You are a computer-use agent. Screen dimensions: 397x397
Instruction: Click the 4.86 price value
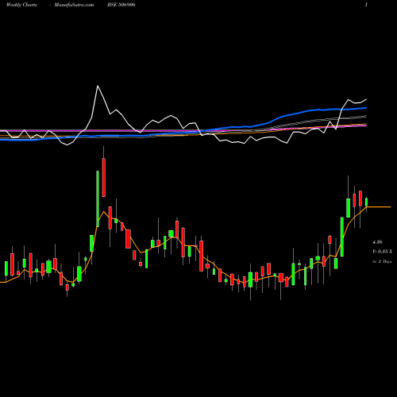coord(377,242)
